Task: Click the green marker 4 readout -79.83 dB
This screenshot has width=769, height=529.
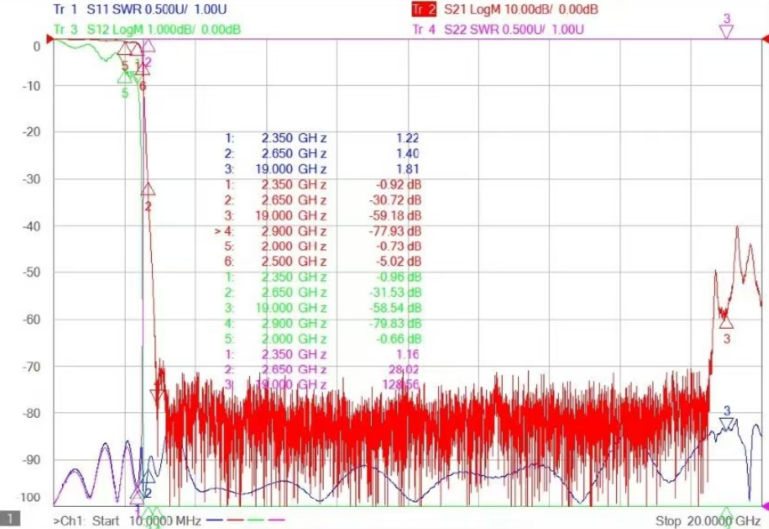Action: coord(323,324)
